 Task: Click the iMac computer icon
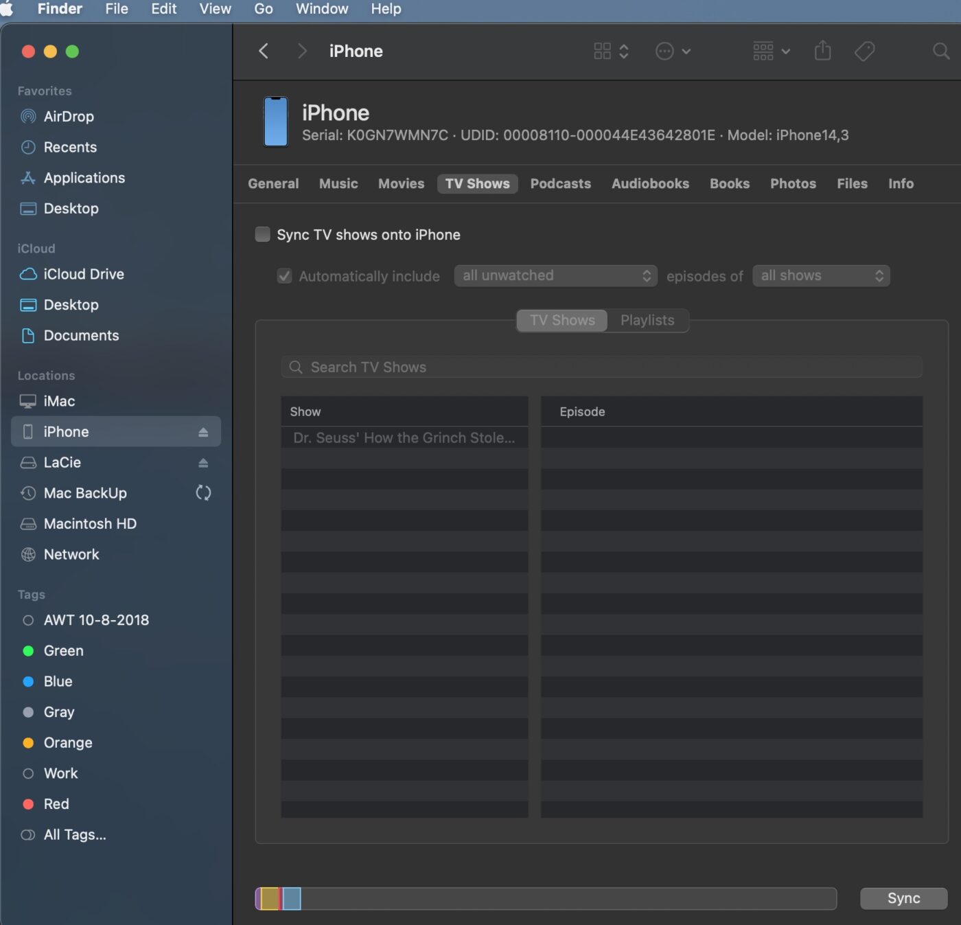(28, 401)
